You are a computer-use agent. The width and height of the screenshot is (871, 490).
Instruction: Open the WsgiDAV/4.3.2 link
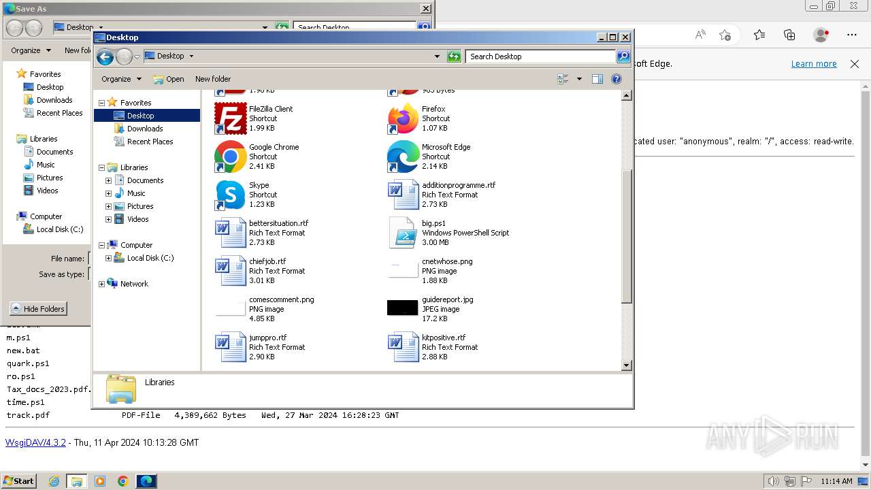[x=35, y=442]
